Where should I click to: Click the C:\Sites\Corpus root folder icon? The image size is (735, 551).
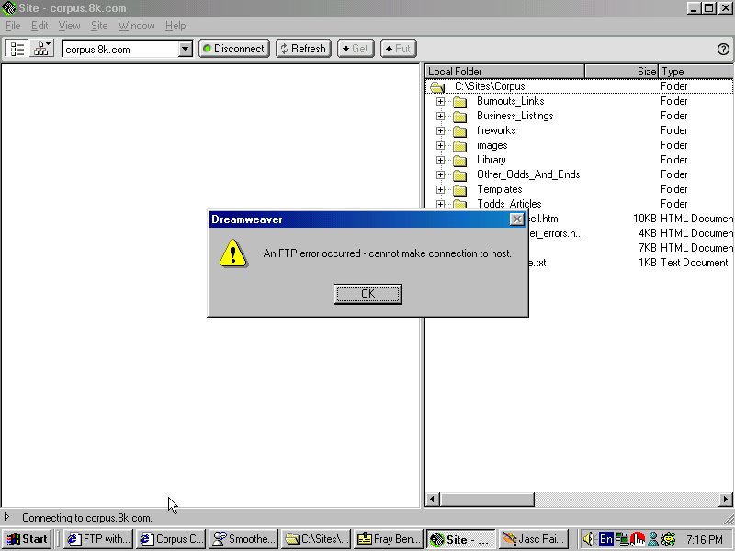tap(437, 86)
